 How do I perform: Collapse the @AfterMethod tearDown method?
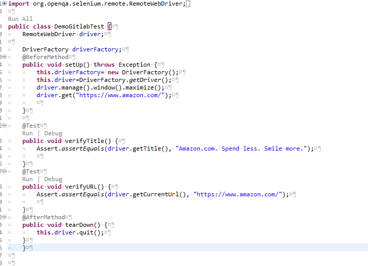click(x=4, y=217)
